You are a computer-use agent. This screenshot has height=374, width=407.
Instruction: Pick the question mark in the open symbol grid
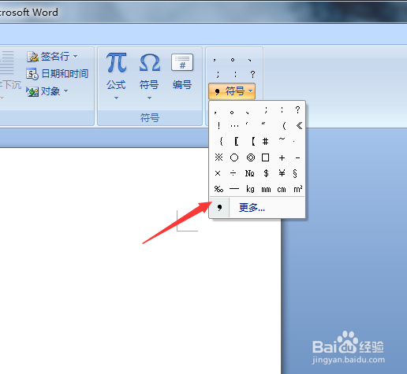297,110
